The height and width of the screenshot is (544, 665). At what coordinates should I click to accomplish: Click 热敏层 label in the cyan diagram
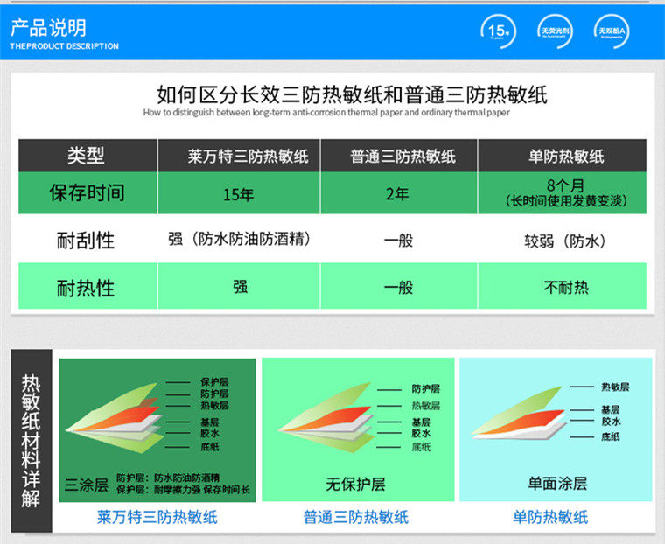(x=615, y=387)
